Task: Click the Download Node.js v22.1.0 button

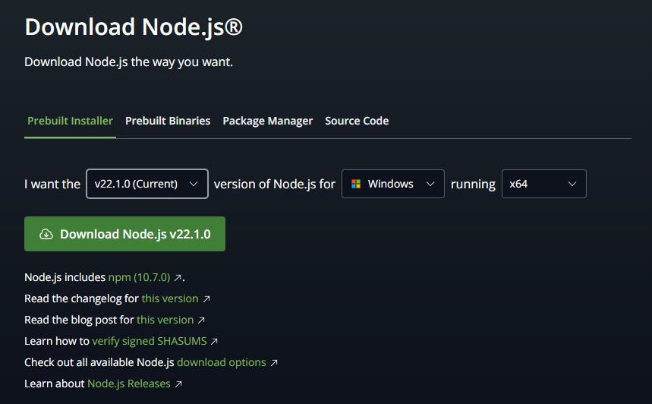Action: tap(124, 234)
